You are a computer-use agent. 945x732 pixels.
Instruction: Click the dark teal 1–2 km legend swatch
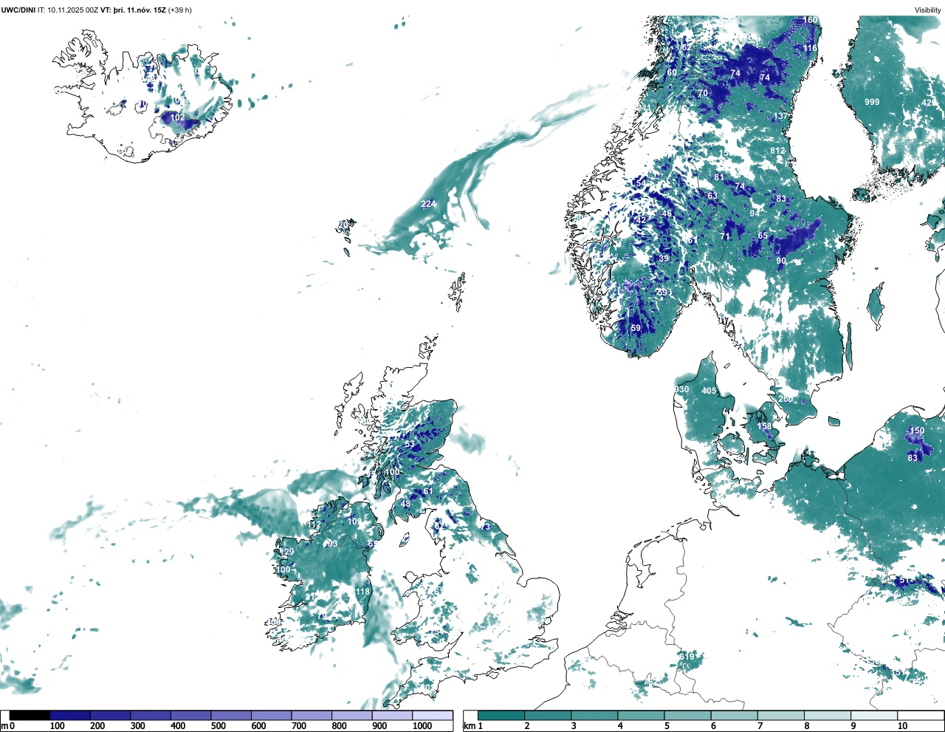tap(501, 715)
